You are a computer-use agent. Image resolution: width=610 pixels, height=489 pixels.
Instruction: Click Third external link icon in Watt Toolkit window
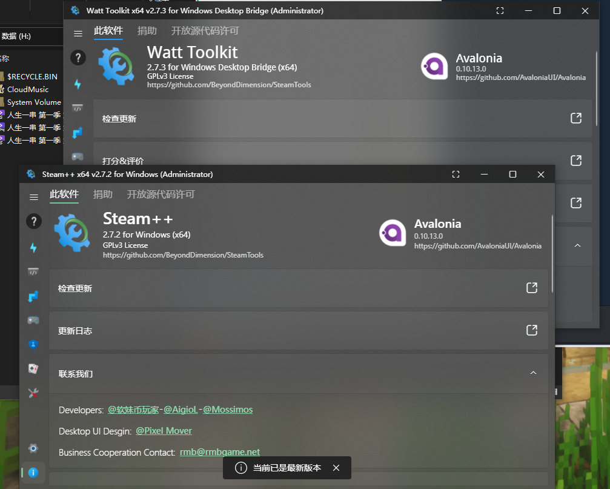click(576, 202)
